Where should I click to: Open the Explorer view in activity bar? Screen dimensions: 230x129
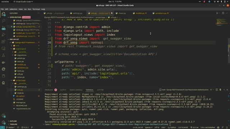(3, 14)
